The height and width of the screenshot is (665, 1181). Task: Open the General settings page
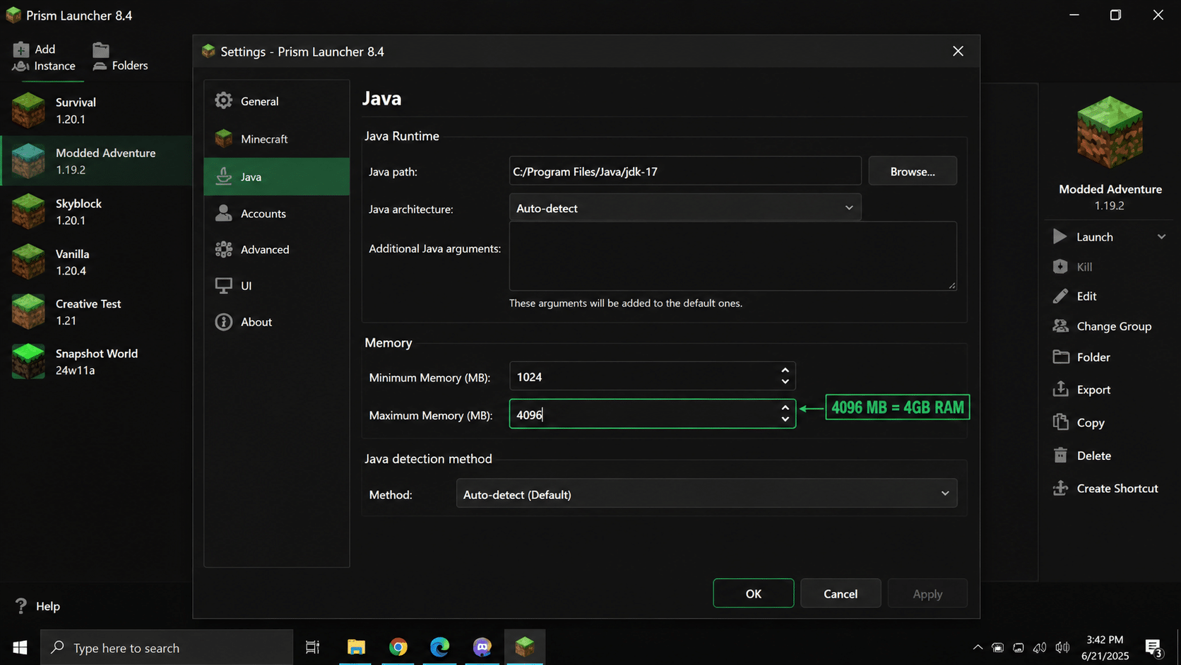pos(276,101)
